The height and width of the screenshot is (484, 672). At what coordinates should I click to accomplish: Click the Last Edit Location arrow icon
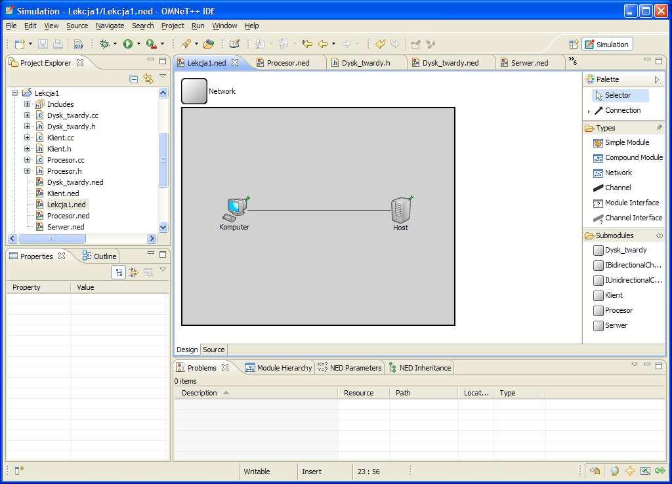(x=307, y=44)
